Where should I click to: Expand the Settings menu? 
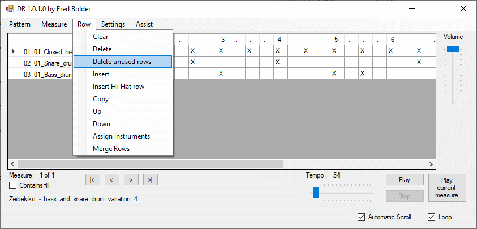(113, 24)
